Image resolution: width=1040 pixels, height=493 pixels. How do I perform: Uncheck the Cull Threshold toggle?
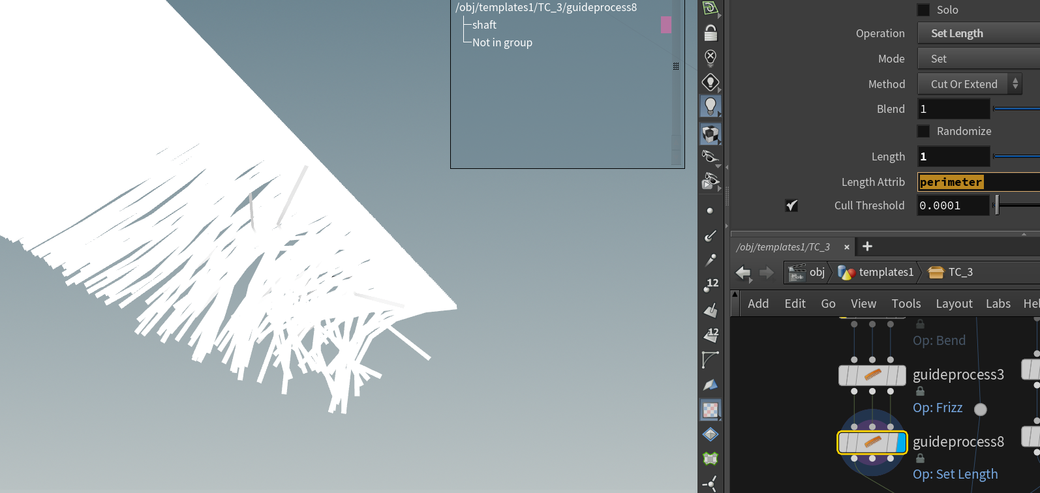click(x=791, y=205)
